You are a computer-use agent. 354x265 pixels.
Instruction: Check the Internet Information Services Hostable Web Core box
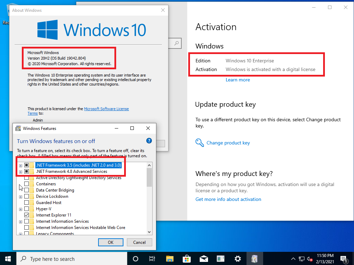coord(26,228)
